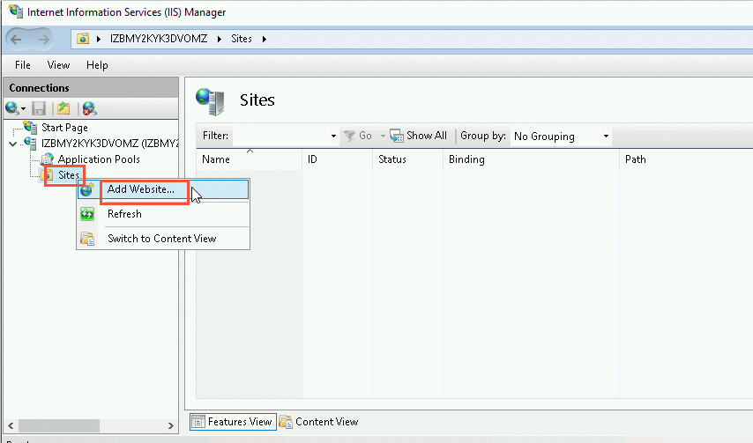Choose Add Website... from context menu
The width and height of the screenshot is (753, 443).
pos(163,189)
